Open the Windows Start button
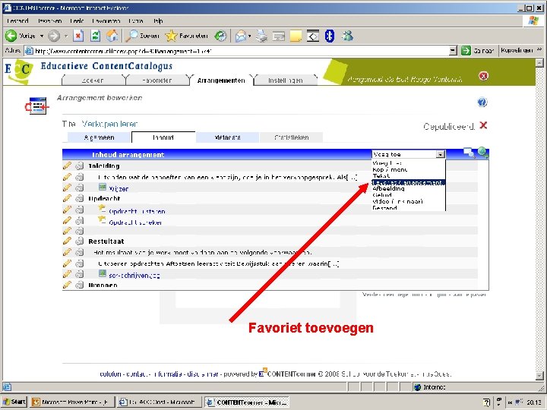 pos(14,402)
